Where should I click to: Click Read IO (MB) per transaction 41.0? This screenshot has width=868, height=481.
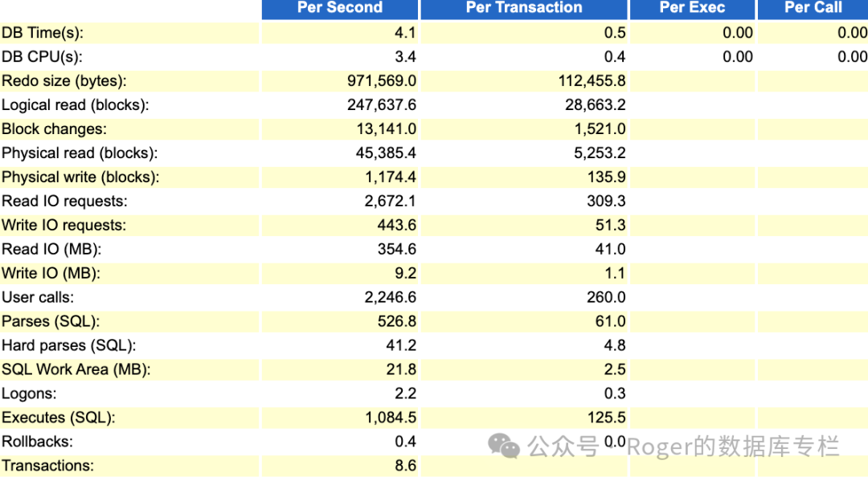point(611,250)
